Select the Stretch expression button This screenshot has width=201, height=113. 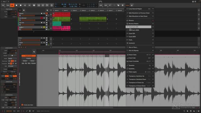pyautogui.click(x=25, y=61)
